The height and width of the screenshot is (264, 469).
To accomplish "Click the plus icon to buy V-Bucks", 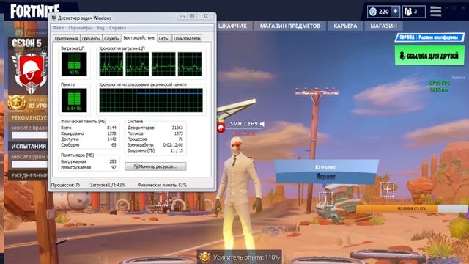I will coord(395,12).
